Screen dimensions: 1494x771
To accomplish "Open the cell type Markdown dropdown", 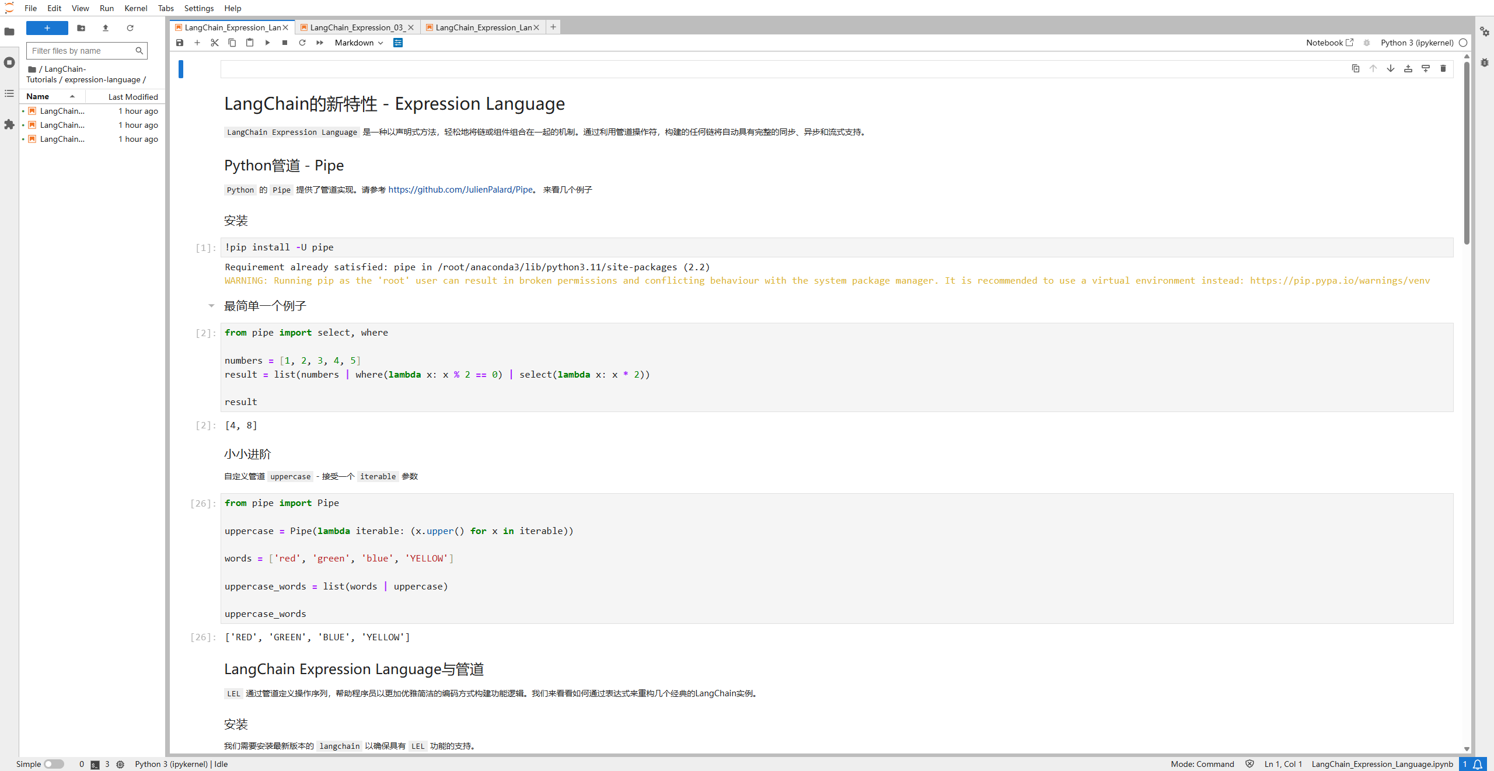I will [358, 43].
